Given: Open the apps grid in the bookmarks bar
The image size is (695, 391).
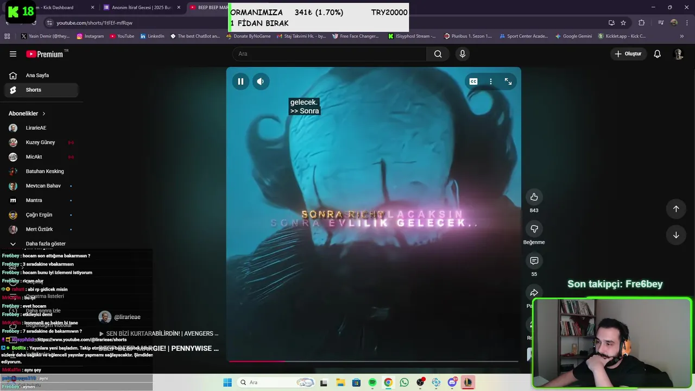Looking at the screenshot, I should (7, 36).
